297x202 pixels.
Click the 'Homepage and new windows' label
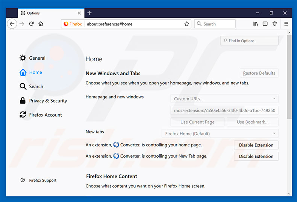(115, 97)
